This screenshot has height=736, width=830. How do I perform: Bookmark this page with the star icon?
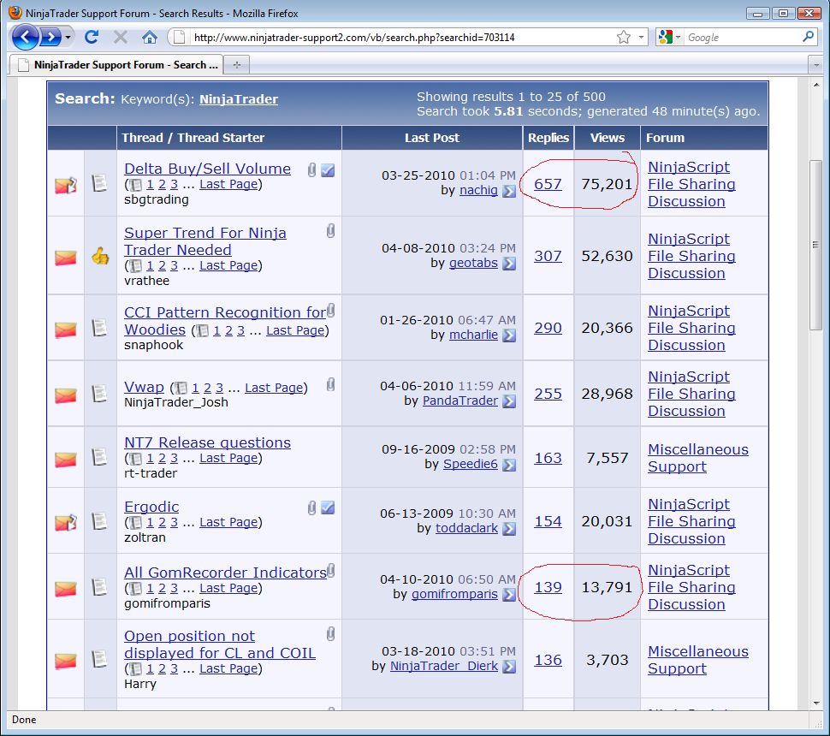point(624,37)
